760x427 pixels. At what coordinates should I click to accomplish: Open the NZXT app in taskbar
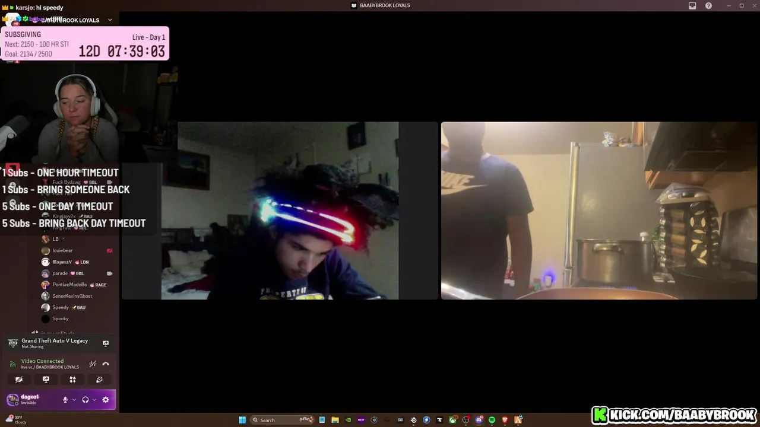pyautogui.click(x=361, y=420)
